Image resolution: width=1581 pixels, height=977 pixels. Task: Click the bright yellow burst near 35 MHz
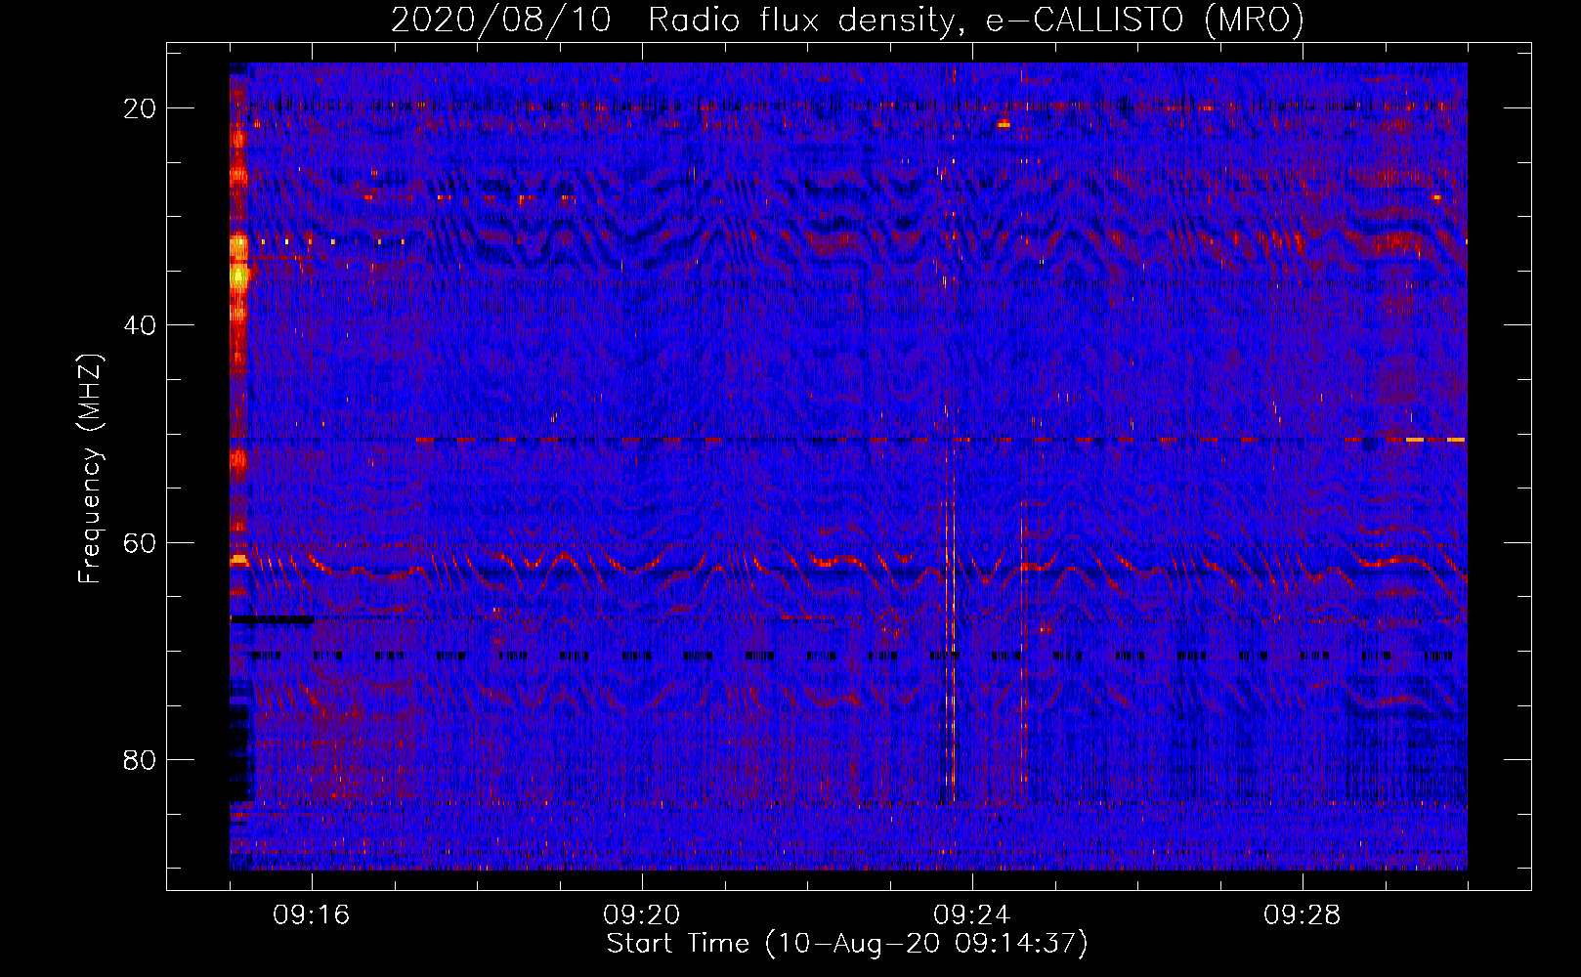[x=238, y=275]
